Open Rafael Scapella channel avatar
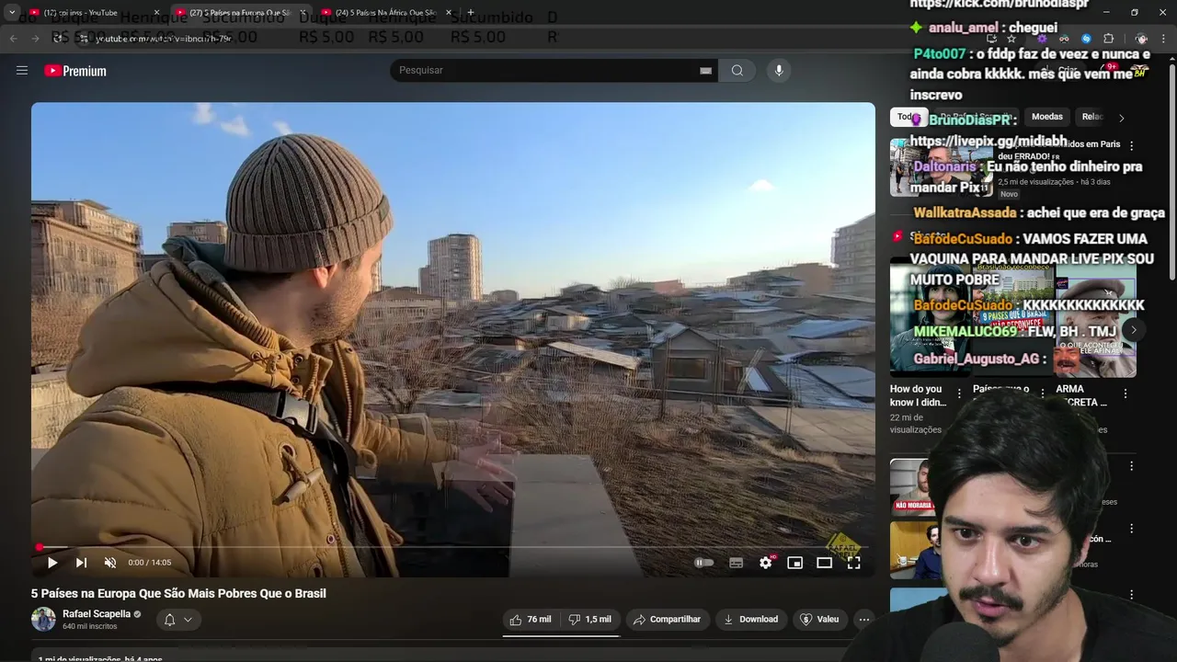Image resolution: width=1177 pixels, height=662 pixels. pyautogui.click(x=43, y=619)
